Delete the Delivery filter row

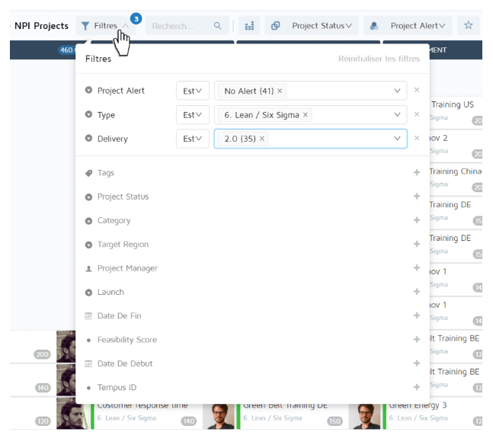tap(417, 139)
